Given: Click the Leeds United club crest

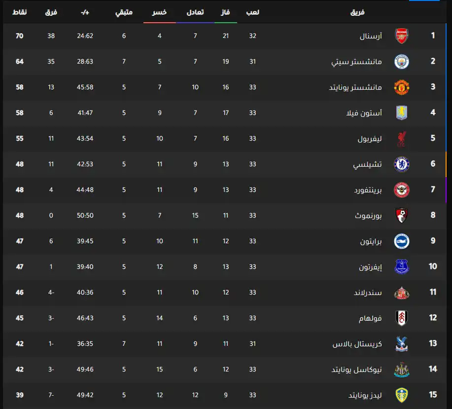Looking at the screenshot, I should tap(401, 395).
